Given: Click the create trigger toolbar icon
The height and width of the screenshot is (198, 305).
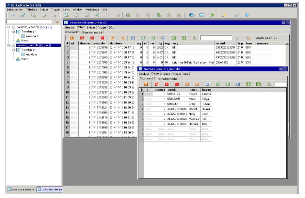Looking at the screenshot, I should (128, 15).
